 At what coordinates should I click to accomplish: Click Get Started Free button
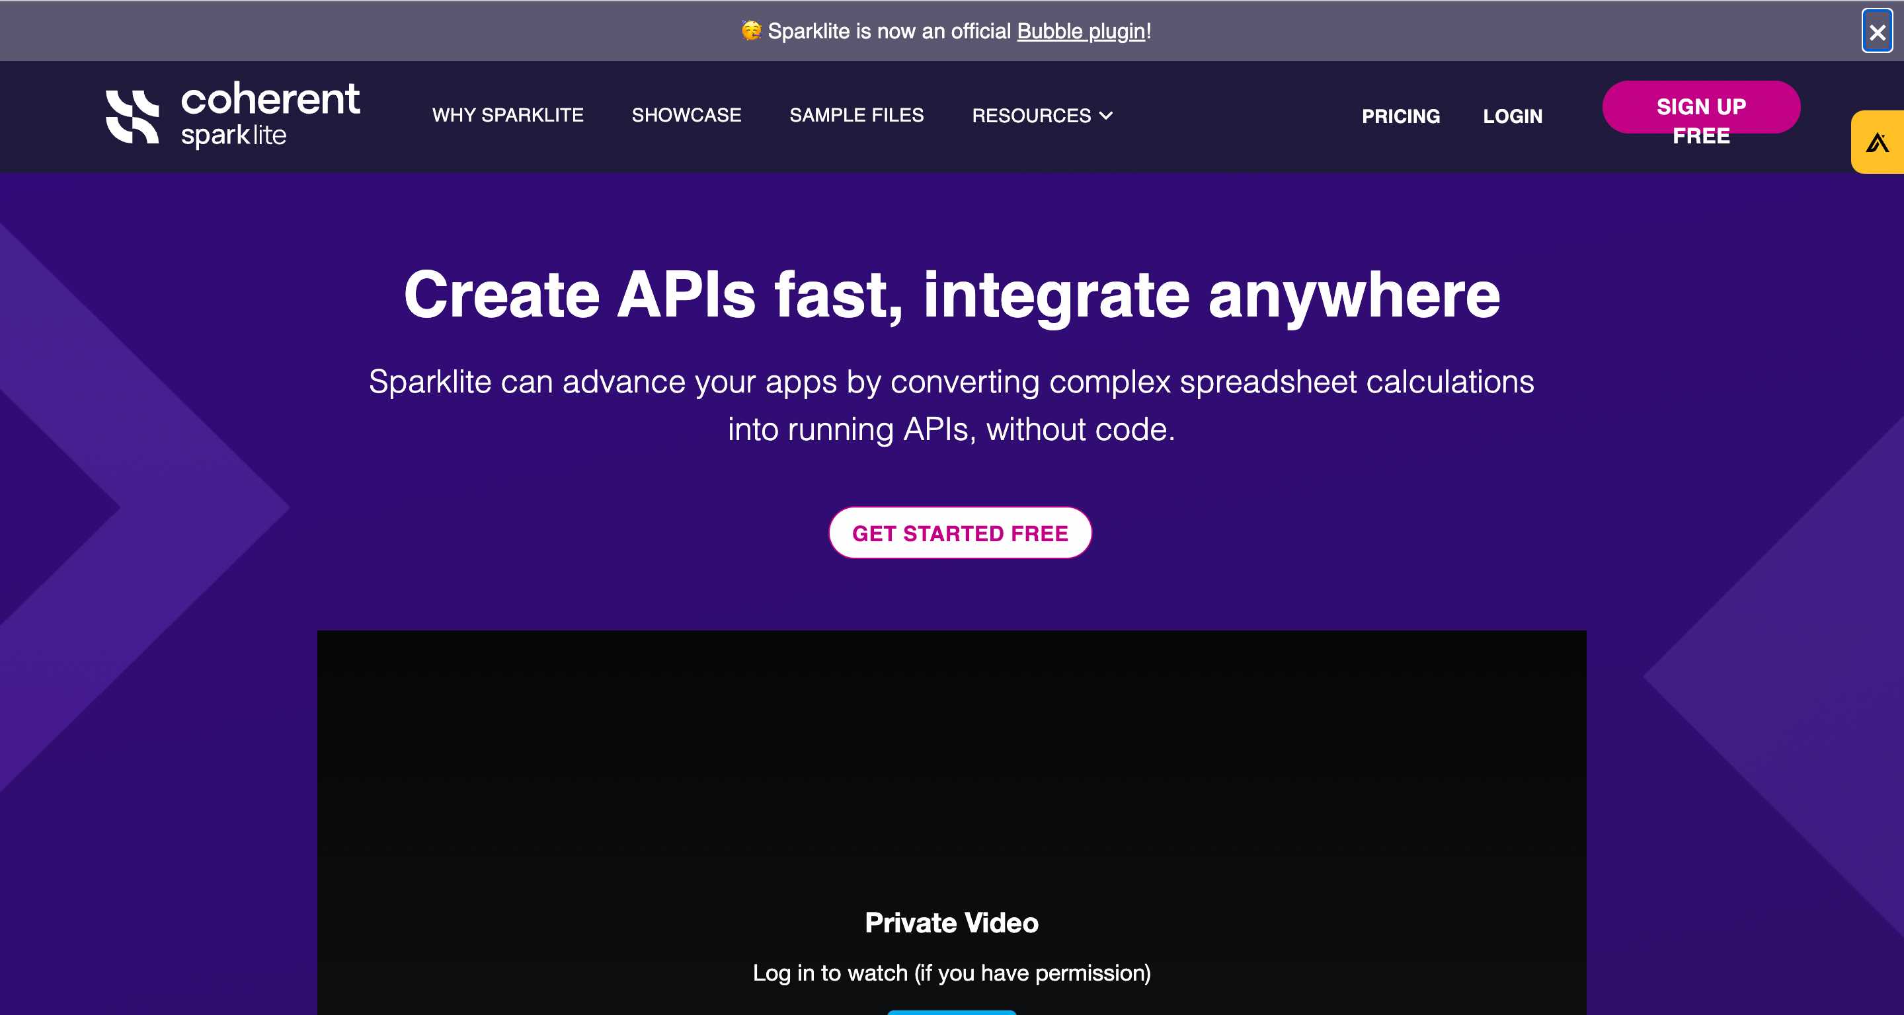(x=960, y=533)
